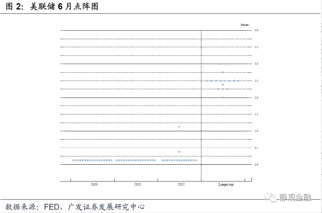
Task: Click the 2022 x-axis label
Action: click(x=181, y=184)
